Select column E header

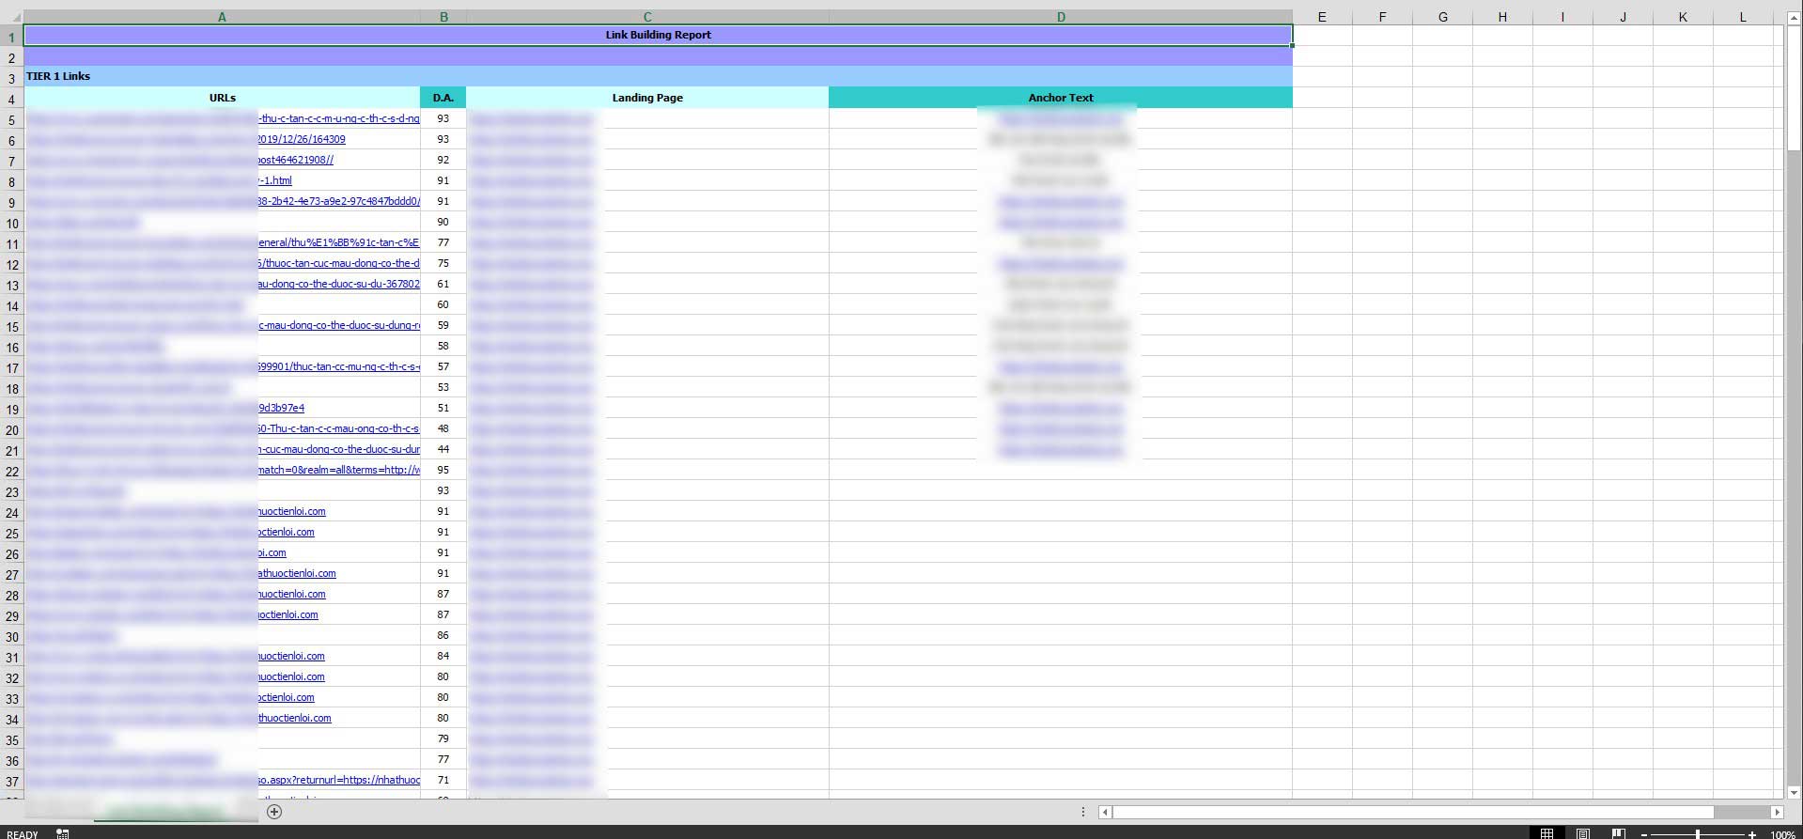click(x=1322, y=17)
